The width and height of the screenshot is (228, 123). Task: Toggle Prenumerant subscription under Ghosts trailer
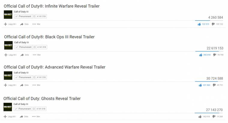coord(23,109)
